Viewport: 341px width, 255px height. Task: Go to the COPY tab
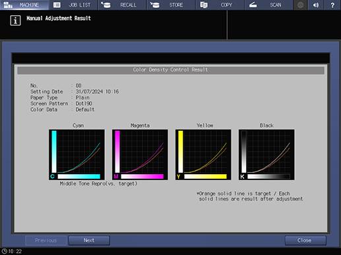tap(220, 5)
